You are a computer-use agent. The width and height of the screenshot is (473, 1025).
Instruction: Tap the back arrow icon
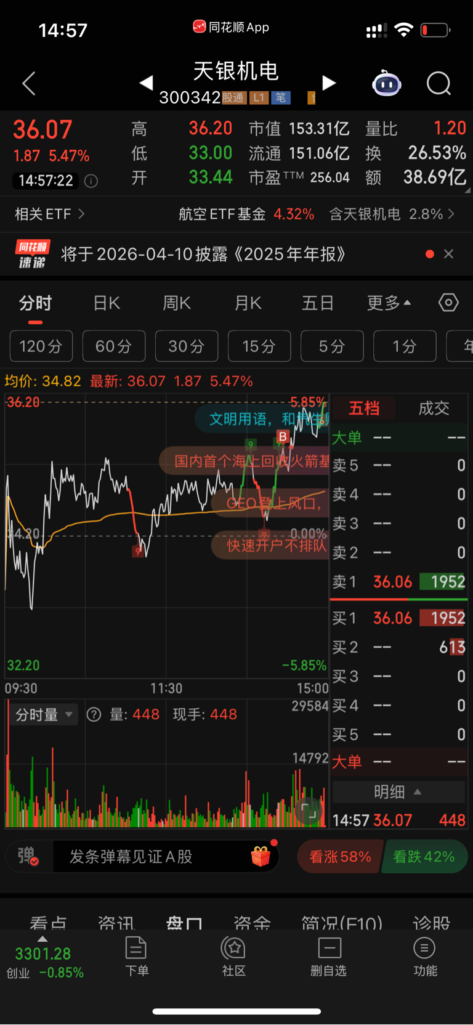tap(29, 83)
